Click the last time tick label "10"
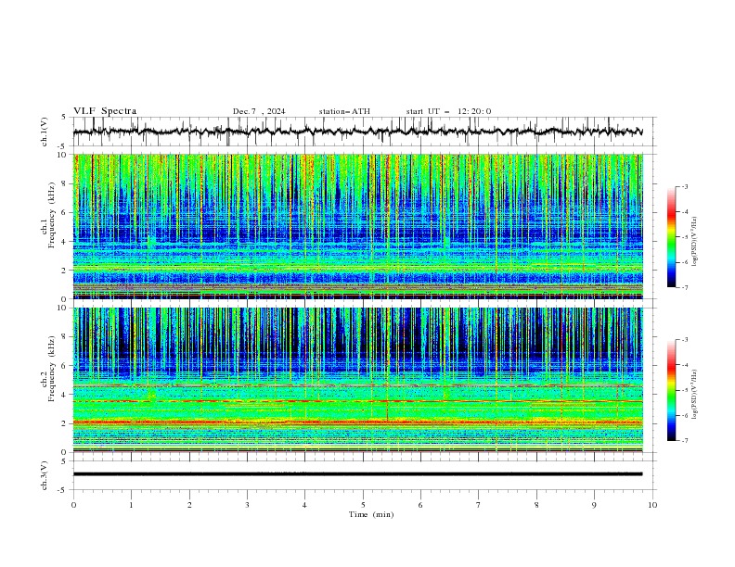735x567 pixels. [x=652, y=505]
